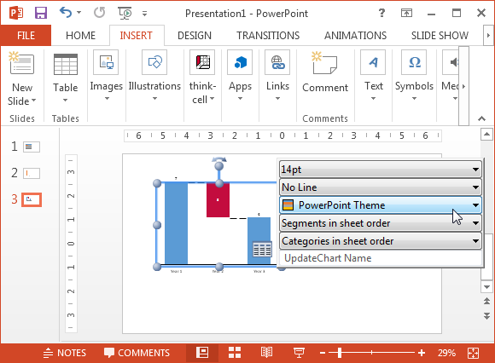Open the Images group menu
This screenshot has height=363, width=495.
click(106, 76)
